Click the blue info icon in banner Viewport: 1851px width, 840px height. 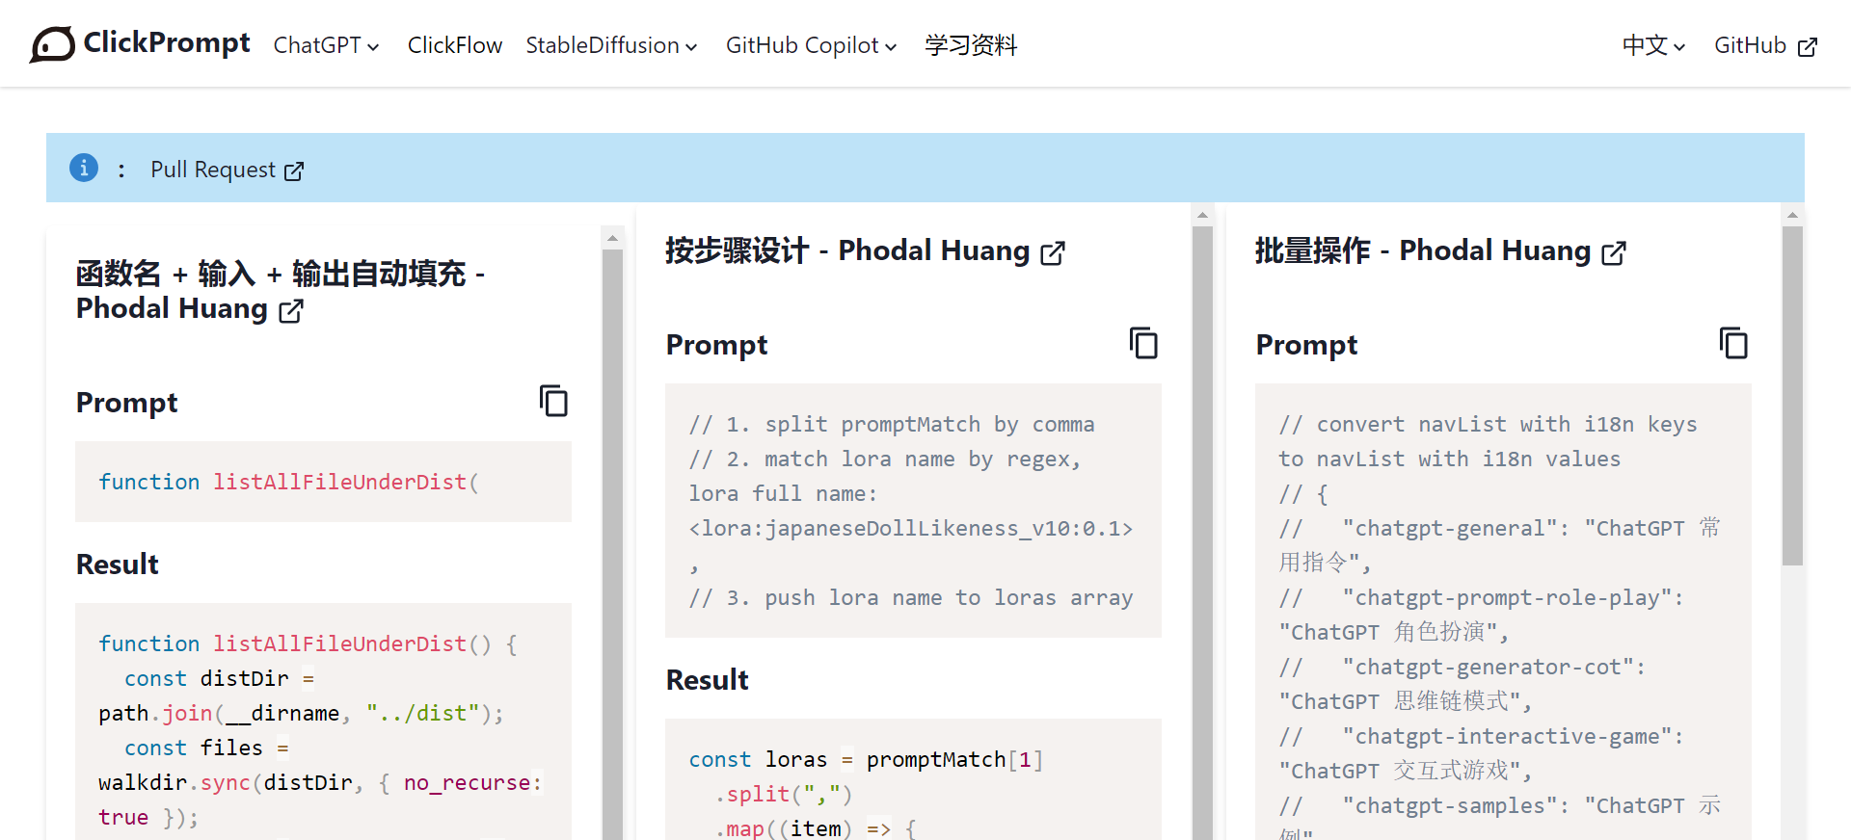[x=84, y=168]
